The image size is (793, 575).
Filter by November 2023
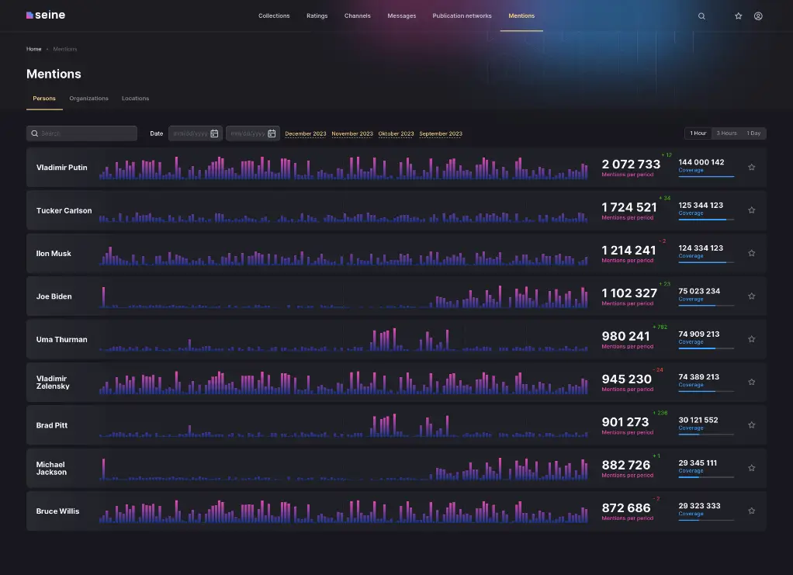[x=352, y=134]
